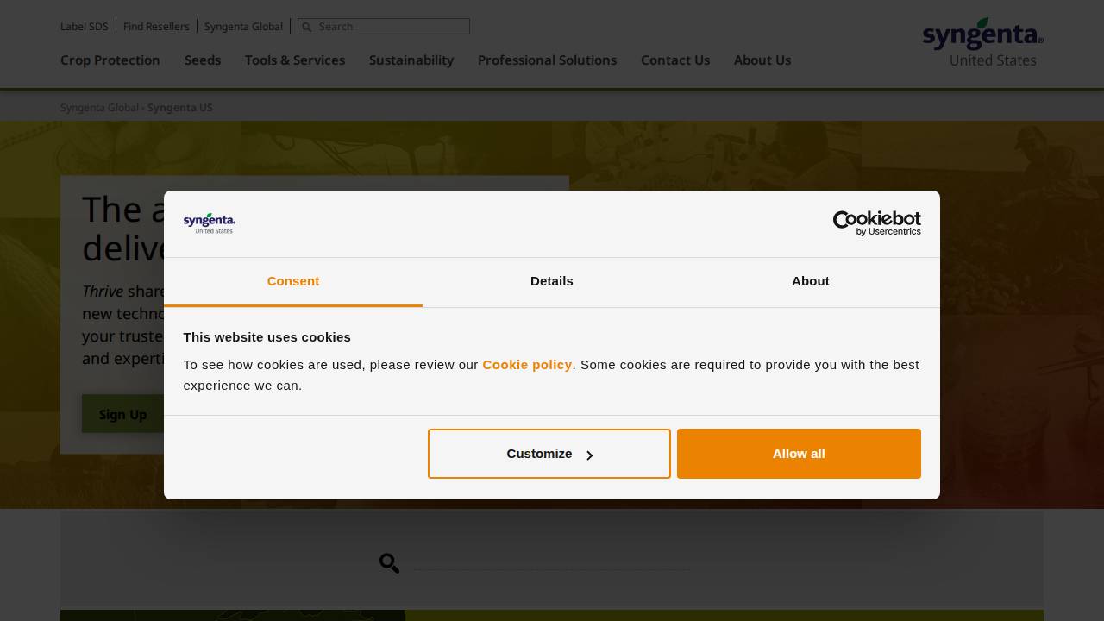Click Allow all to accept cookies
Screen dimensions: 1104x621
coord(799,454)
